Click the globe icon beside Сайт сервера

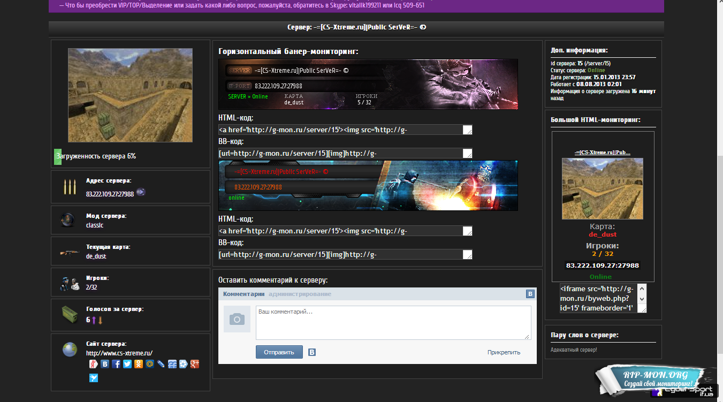click(x=70, y=350)
